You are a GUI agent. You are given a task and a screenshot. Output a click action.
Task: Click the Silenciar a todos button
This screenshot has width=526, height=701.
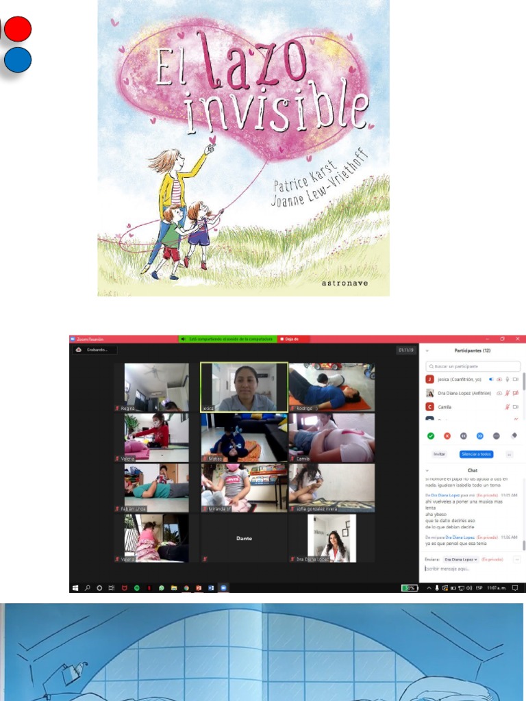(x=477, y=455)
